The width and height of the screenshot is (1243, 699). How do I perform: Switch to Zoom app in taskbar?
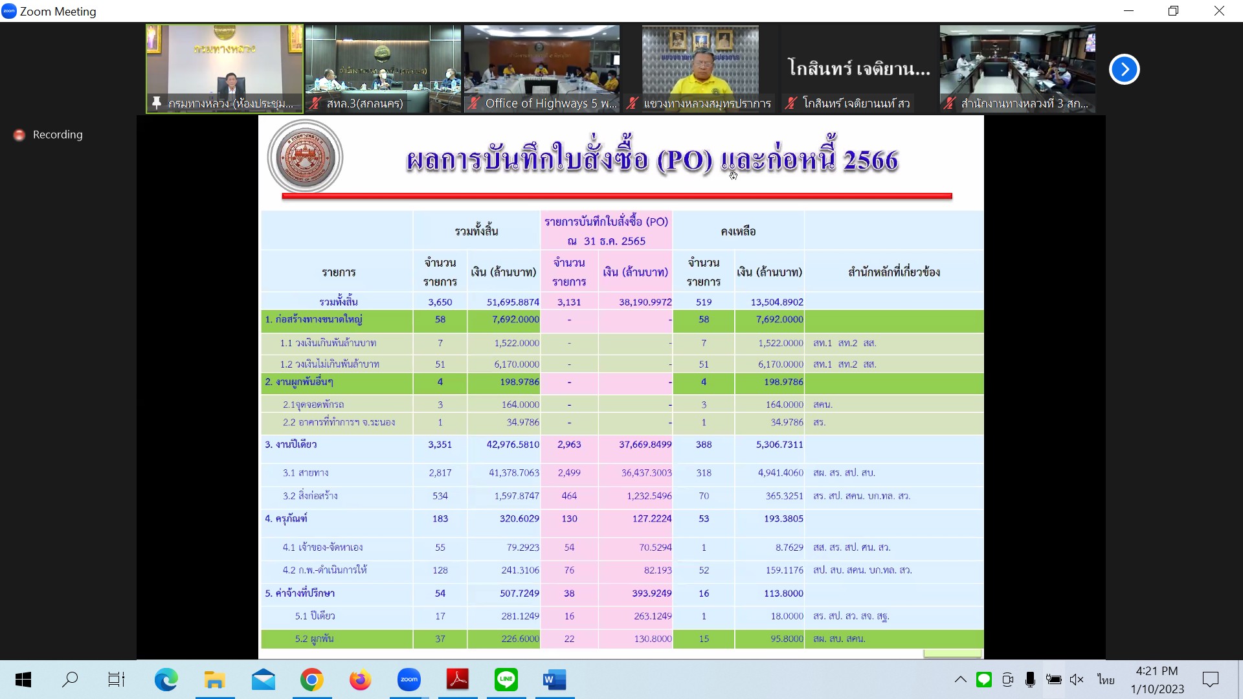tap(409, 680)
